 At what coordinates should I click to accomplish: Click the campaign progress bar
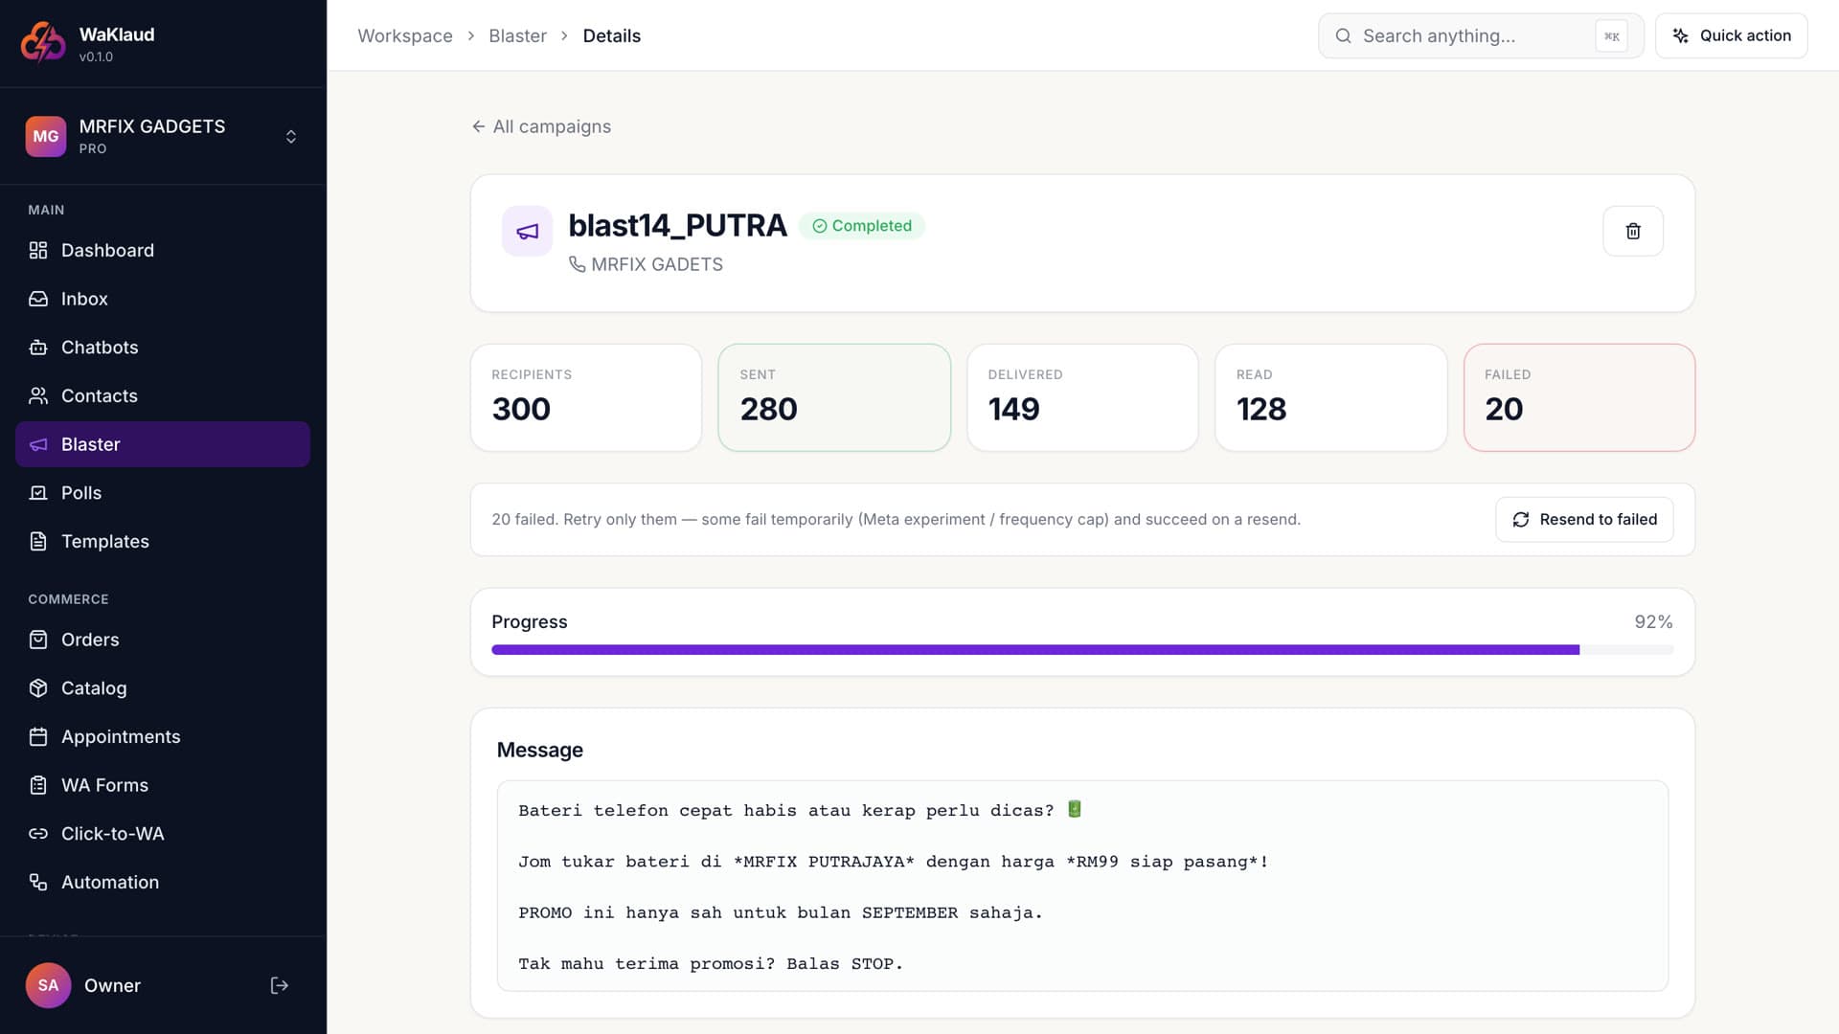tap(1082, 650)
